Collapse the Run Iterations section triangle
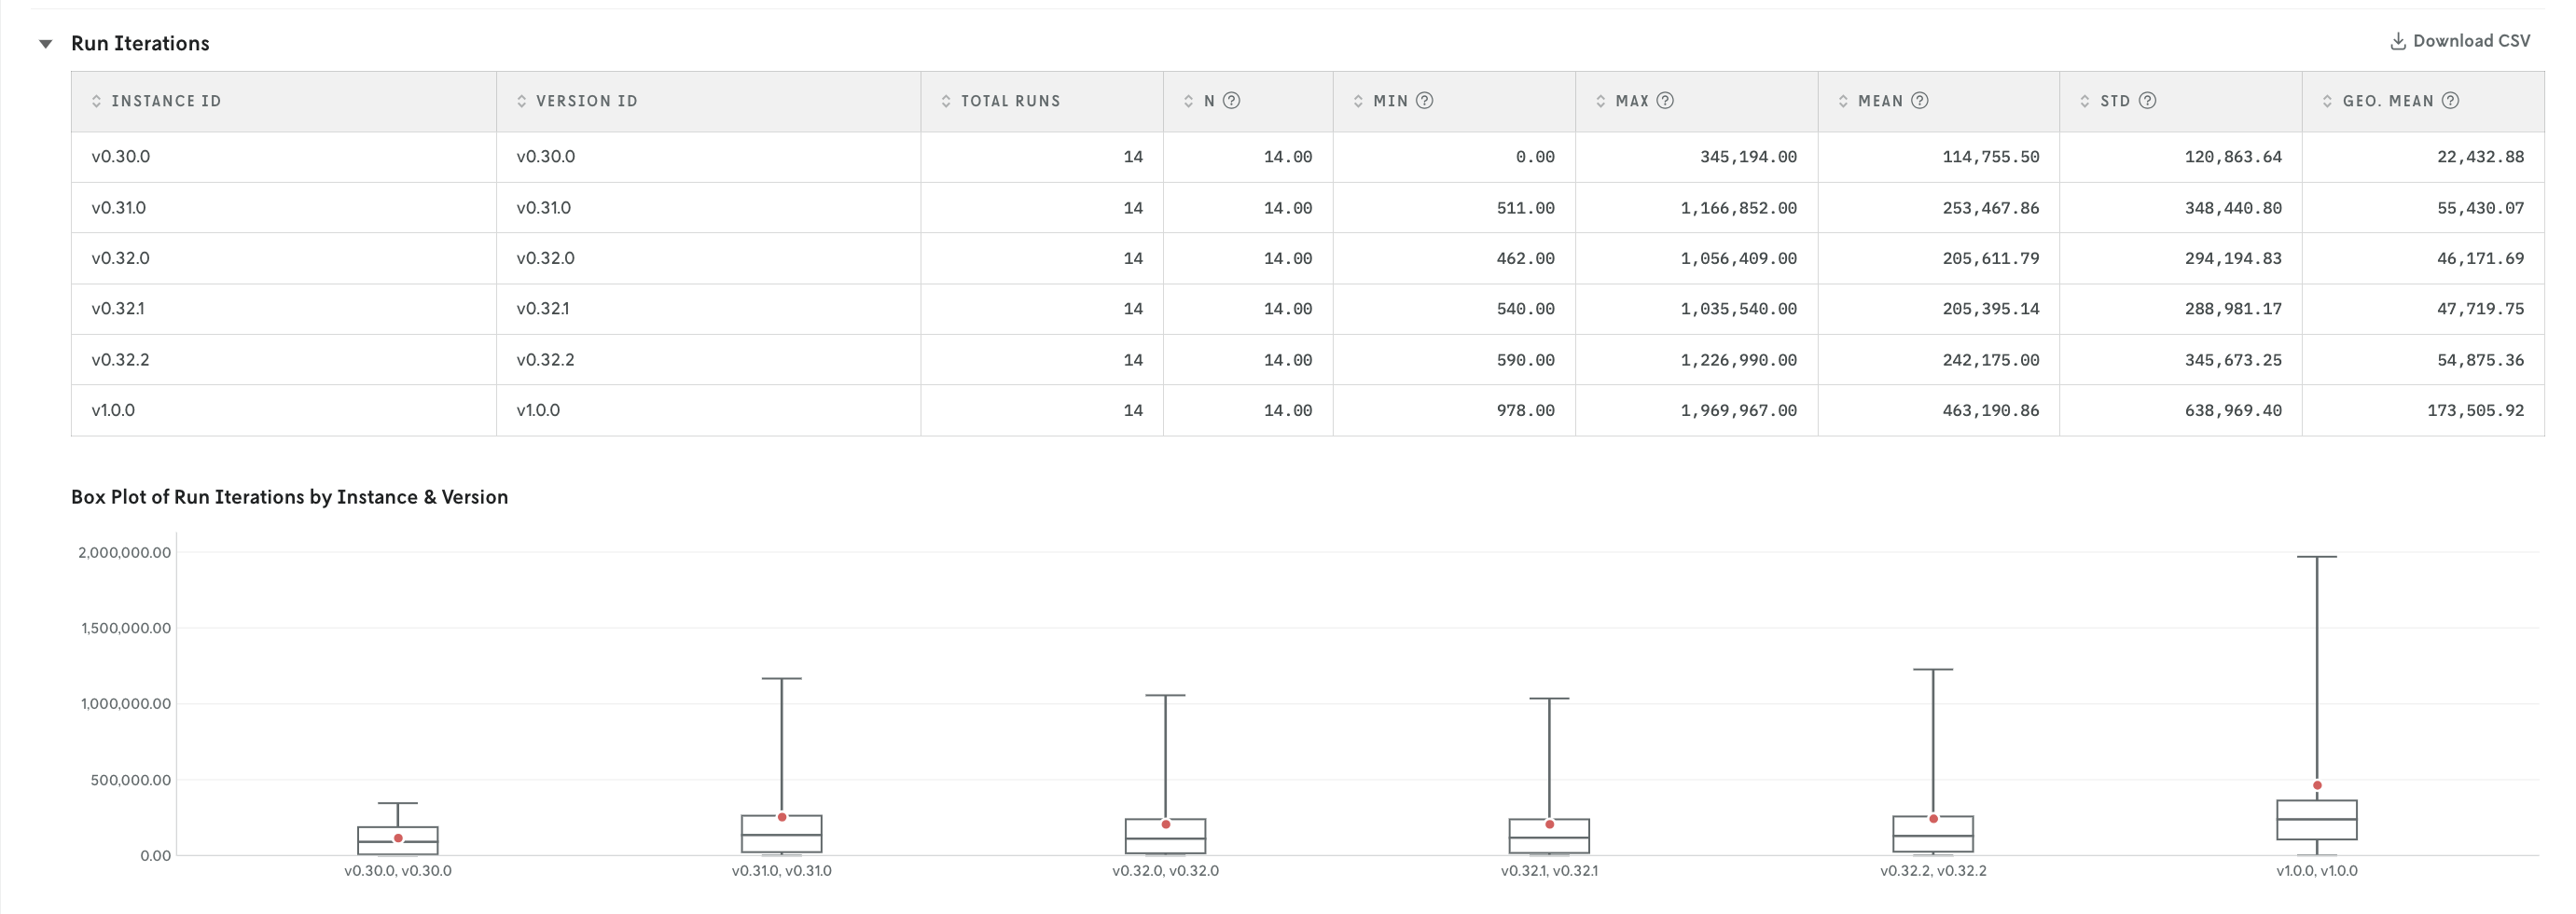Image resolution: width=2576 pixels, height=914 pixels. pos(45,43)
